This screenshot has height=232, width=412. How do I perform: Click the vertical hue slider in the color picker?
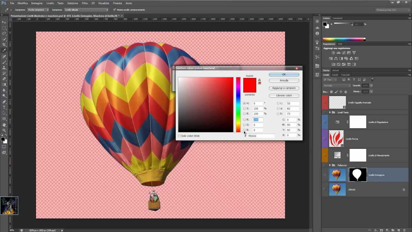tap(238, 105)
